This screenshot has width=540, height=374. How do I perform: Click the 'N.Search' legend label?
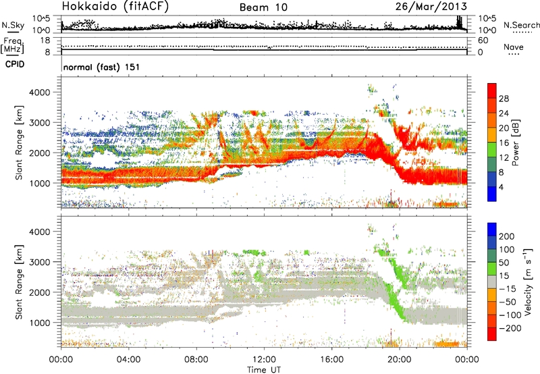tap(521, 25)
